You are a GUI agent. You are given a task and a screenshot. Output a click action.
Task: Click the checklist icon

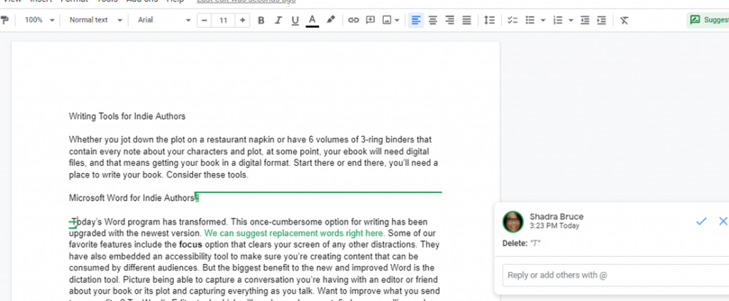513,20
